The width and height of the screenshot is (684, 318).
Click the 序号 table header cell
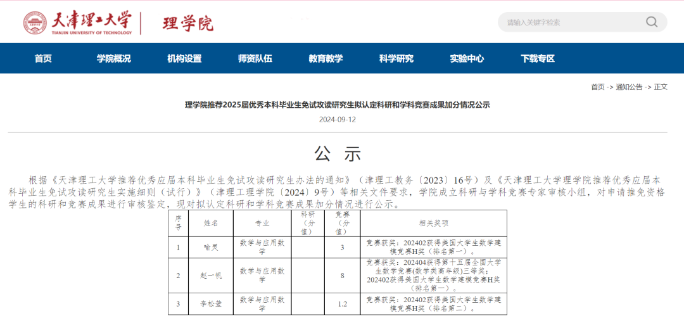tap(178, 224)
